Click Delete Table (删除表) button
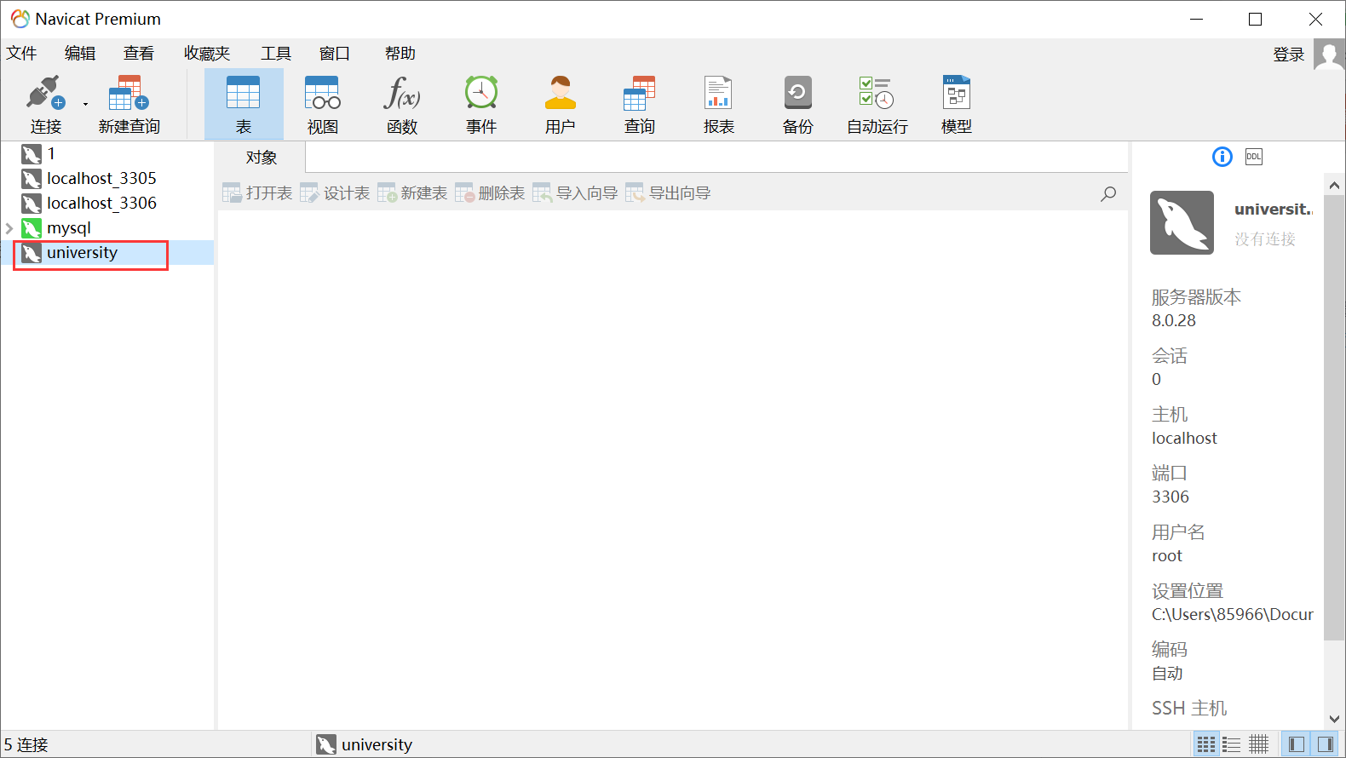1346x758 pixels. [x=490, y=193]
